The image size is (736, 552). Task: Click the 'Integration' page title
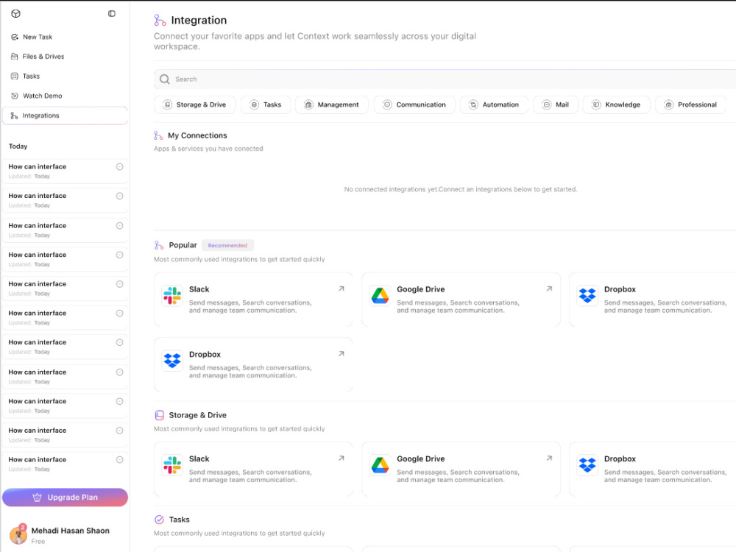coord(199,20)
